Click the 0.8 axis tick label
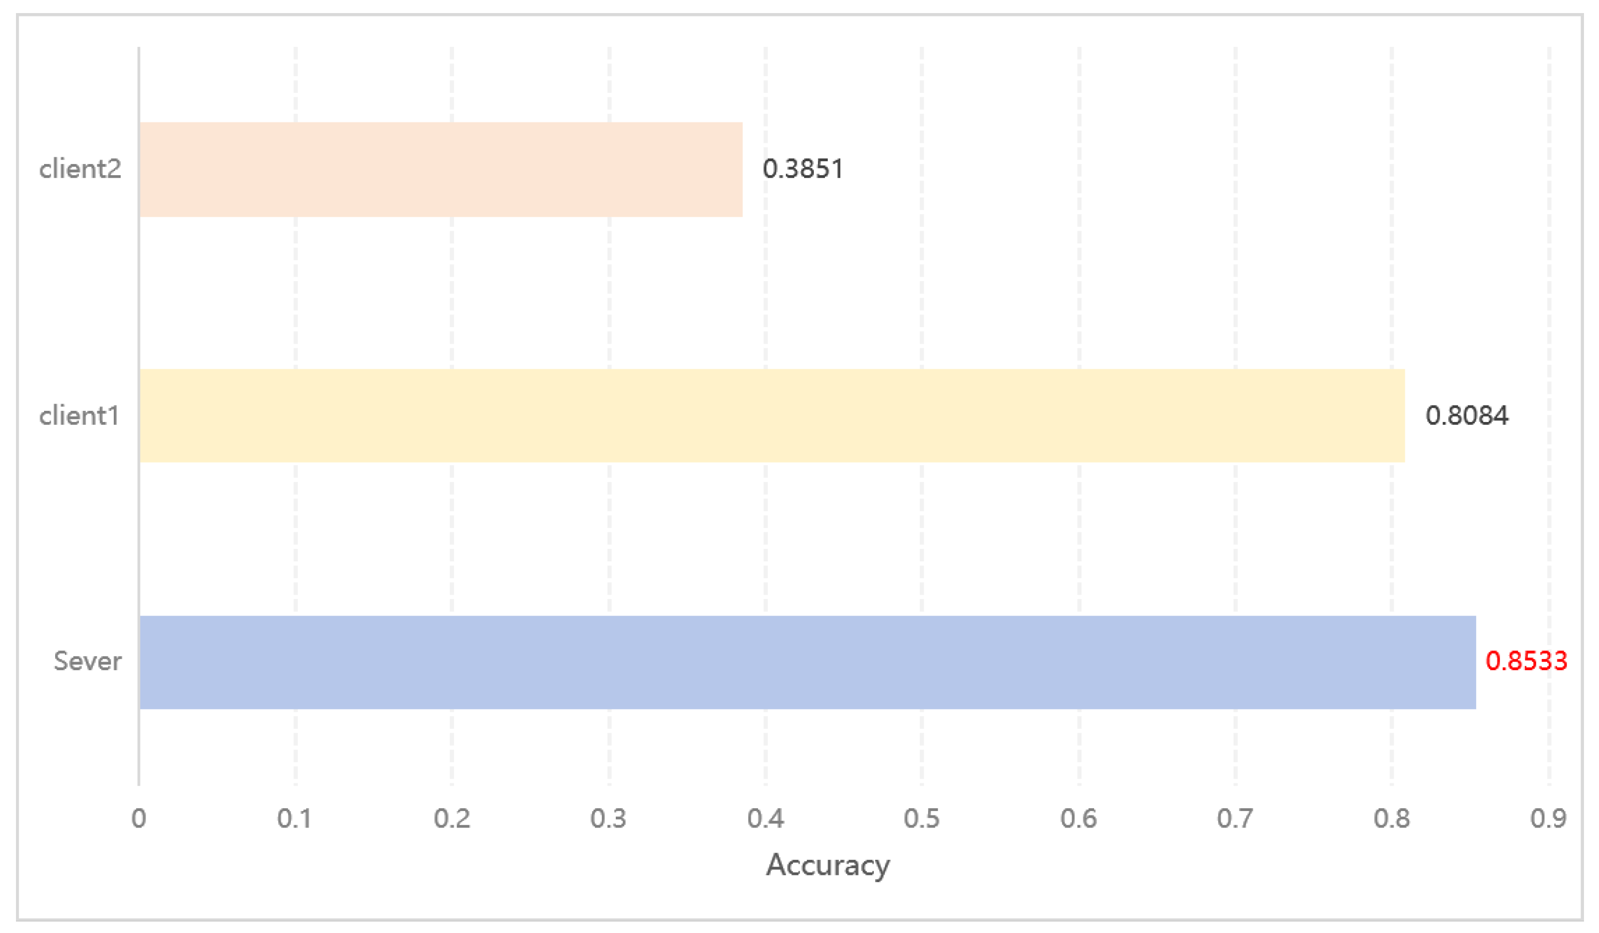The height and width of the screenshot is (933, 1599). coord(1391,819)
